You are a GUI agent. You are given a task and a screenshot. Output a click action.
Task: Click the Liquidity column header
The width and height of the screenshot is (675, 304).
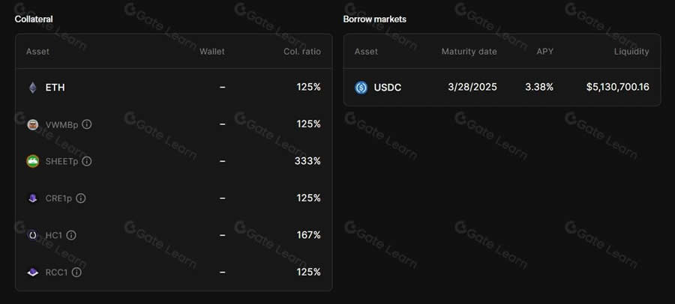coord(631,52)
